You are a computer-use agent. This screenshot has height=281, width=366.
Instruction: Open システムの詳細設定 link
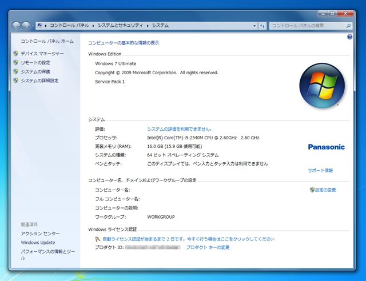pyautogui.click(x=39, y=81)
